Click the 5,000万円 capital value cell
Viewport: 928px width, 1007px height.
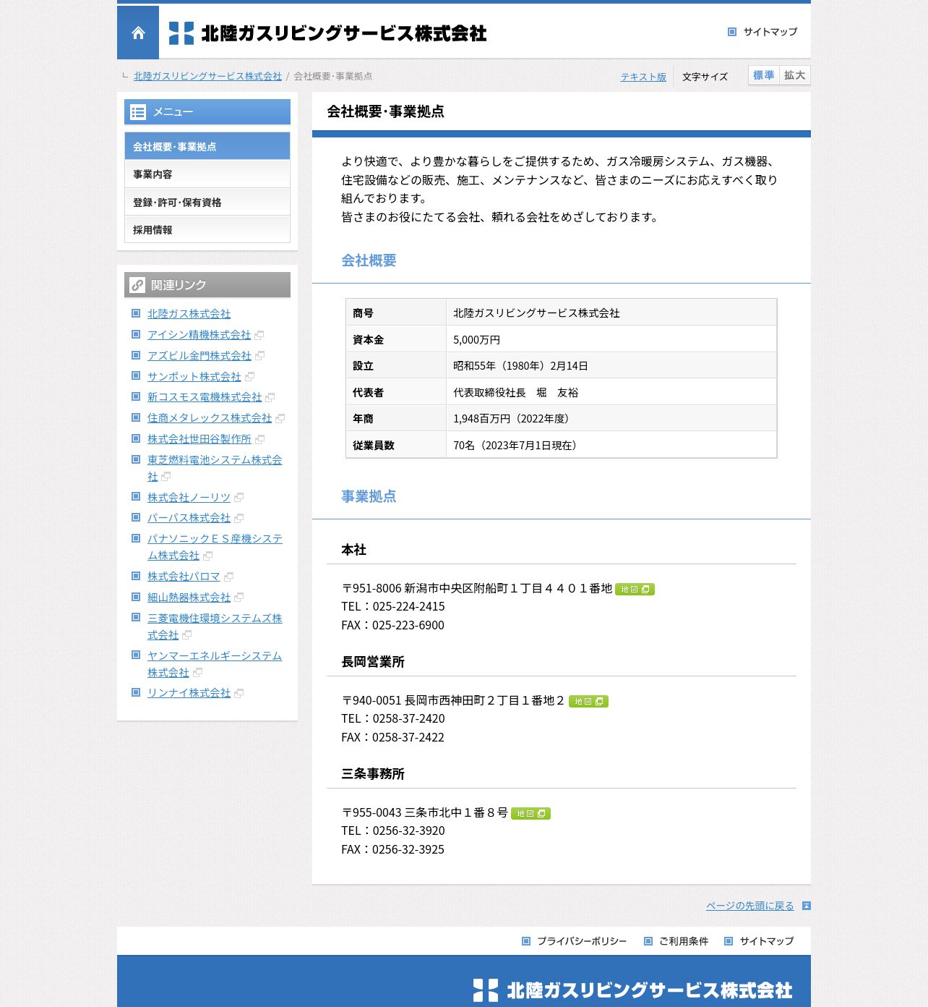pyautogui.click(x=611, y=339)
